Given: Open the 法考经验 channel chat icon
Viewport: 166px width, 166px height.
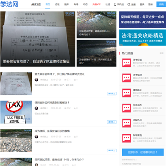Looking at the screenshot, I should click(126, 63).
